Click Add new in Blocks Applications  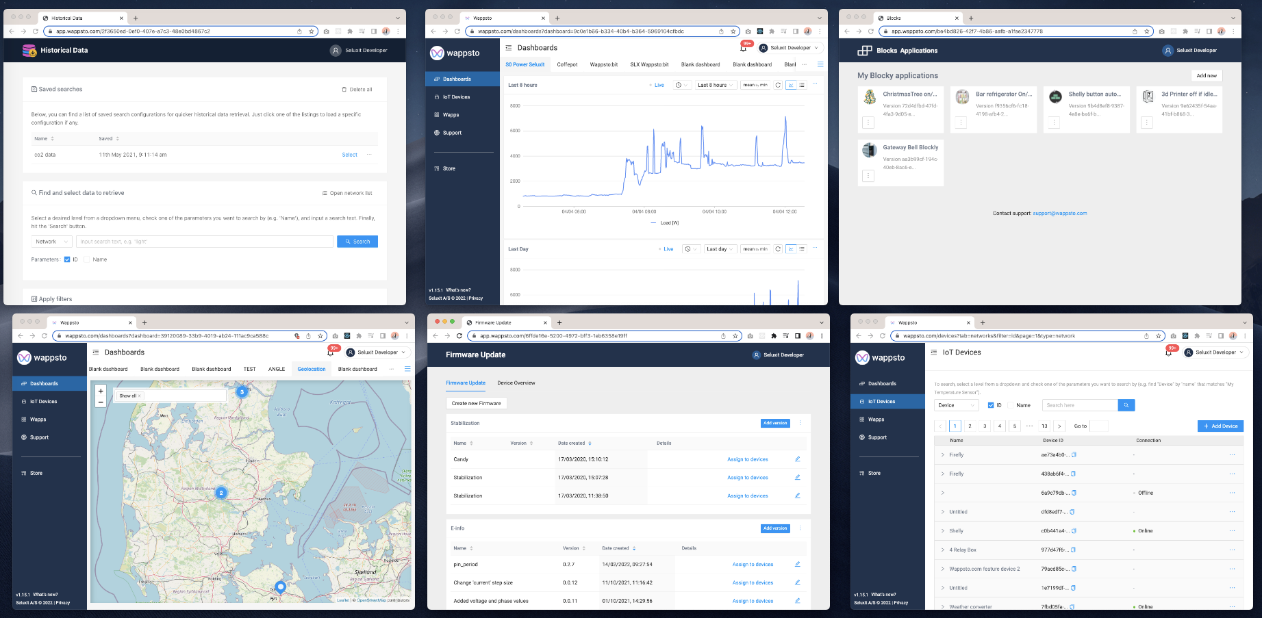1207,75
